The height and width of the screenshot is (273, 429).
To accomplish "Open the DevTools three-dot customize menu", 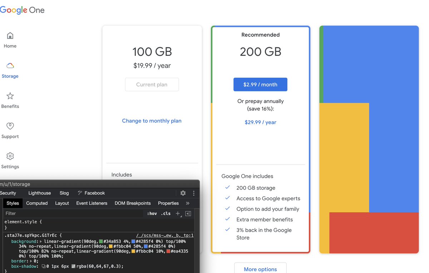I will coord(194,193).
